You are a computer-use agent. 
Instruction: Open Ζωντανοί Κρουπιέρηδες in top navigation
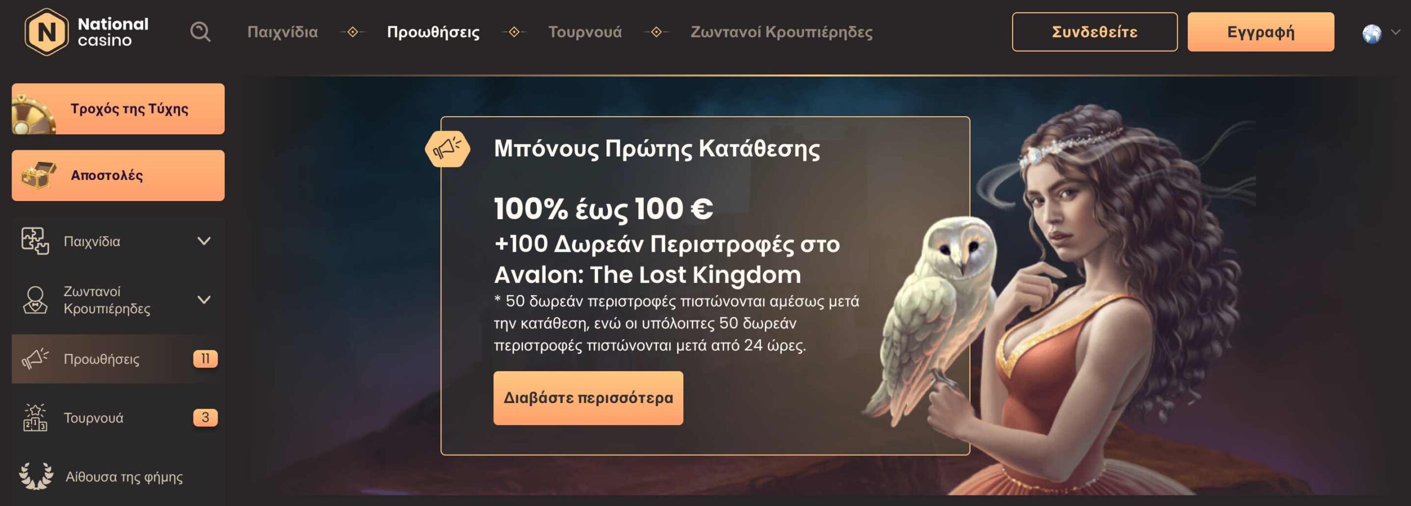[x=782, y=32]
